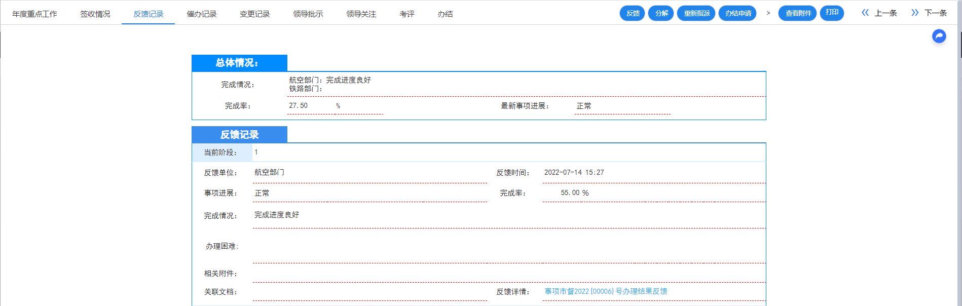Screen dimensions: 962x306
Task: Click the 完成情况 text 航空部门：完成进度良好
Action: point(330,80)
